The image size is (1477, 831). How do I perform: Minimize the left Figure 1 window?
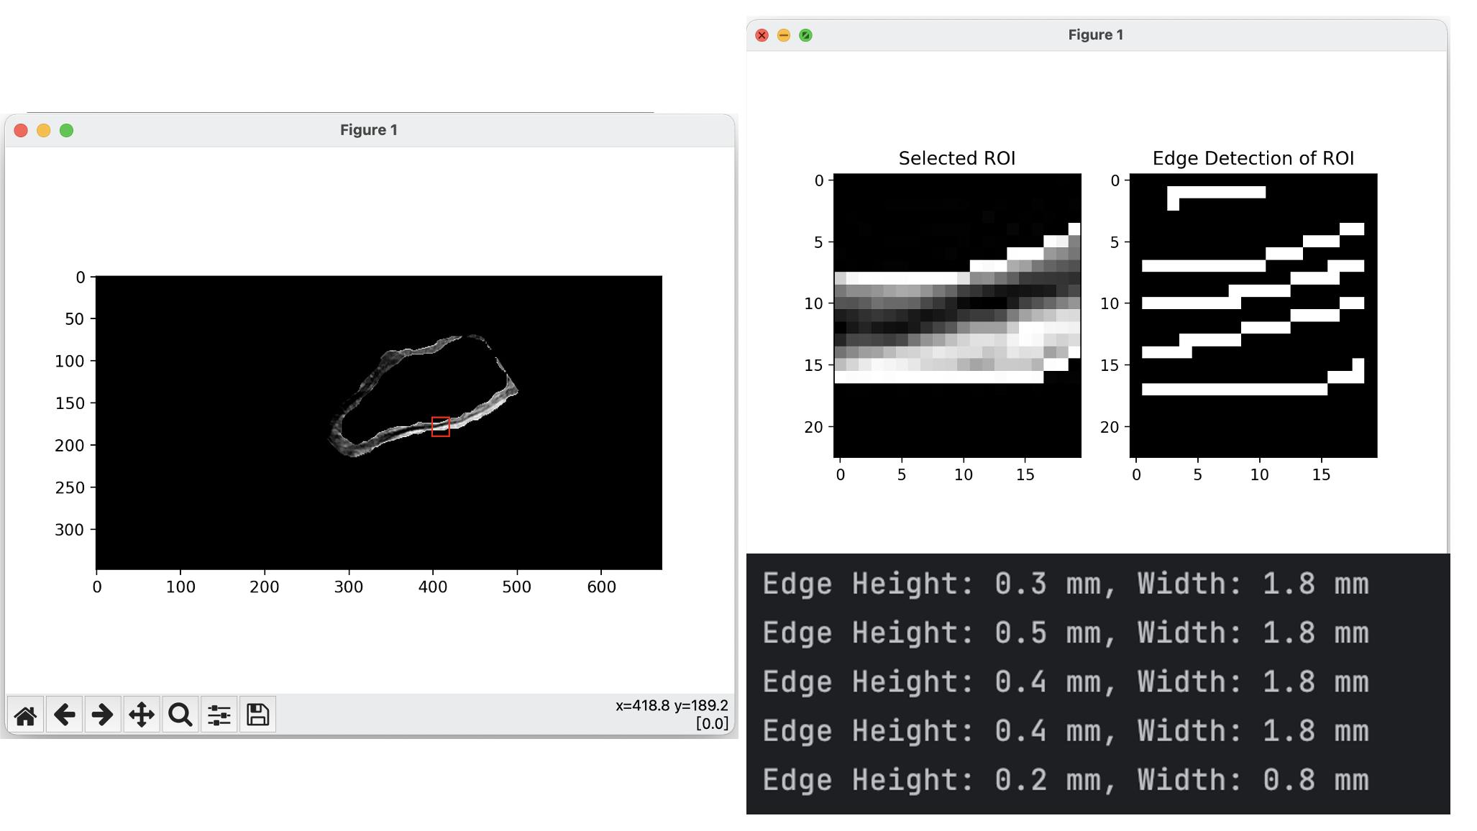coord(44,130)
